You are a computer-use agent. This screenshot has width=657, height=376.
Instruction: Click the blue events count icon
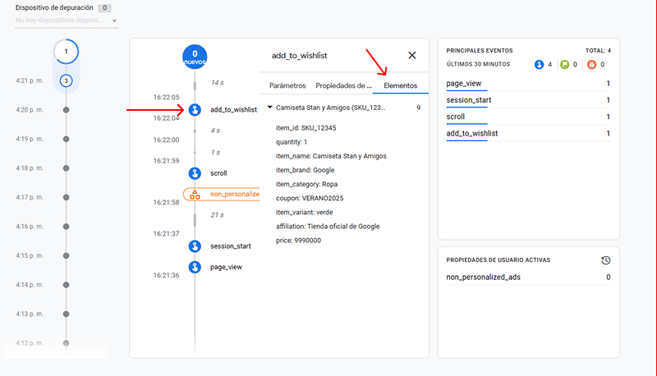[539, 65]
